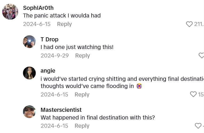Click the crying emoji in angie's comment
Screen dimensions: 204x133
[x=139, y=86]
